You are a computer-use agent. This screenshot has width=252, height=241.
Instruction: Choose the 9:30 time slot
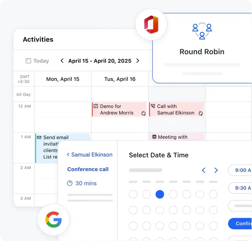point(241,188)
